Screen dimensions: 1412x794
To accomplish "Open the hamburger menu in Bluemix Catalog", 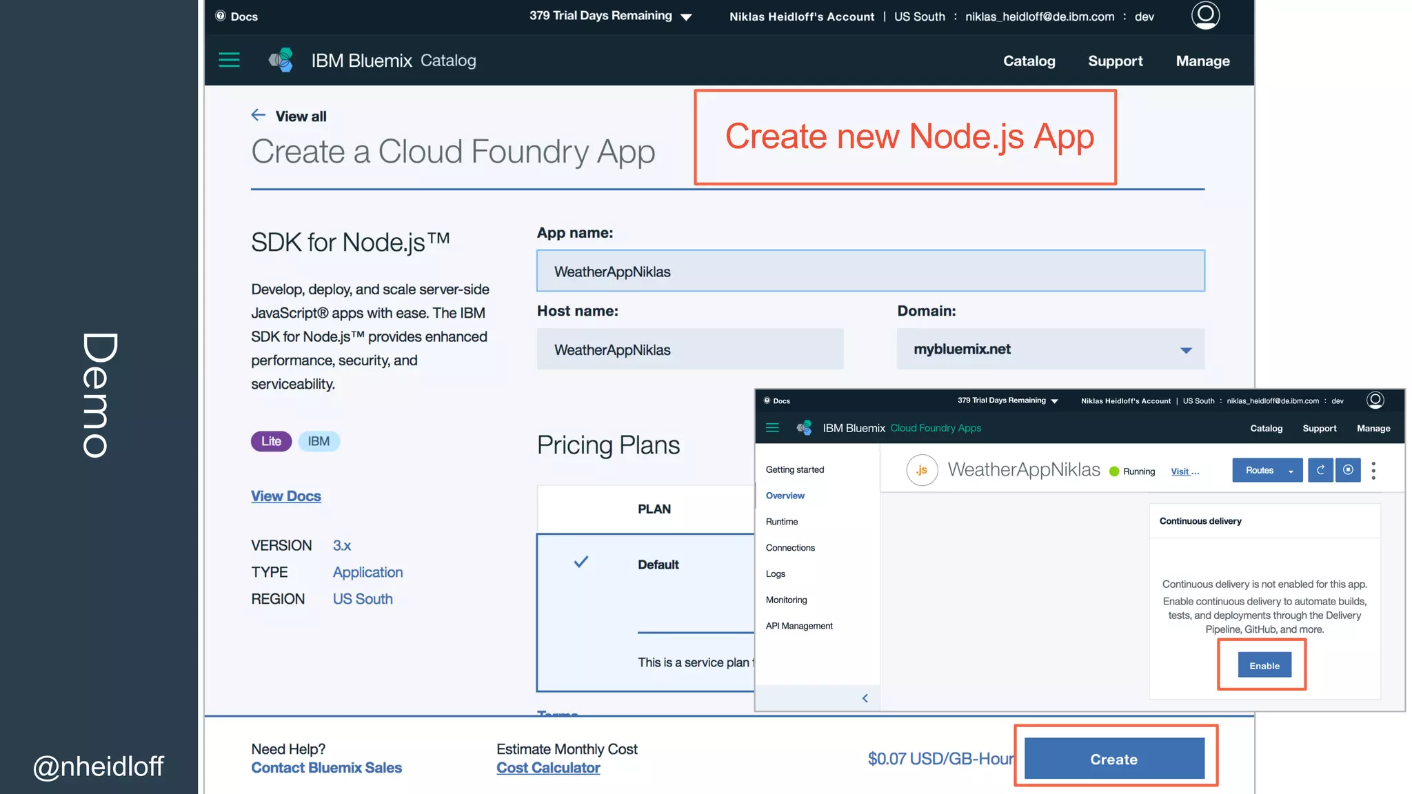I will click(229, 60).
